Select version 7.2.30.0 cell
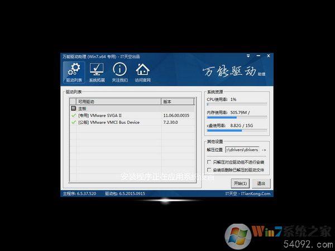The width and height of the screenshot is (335, 251). [170, 122]
